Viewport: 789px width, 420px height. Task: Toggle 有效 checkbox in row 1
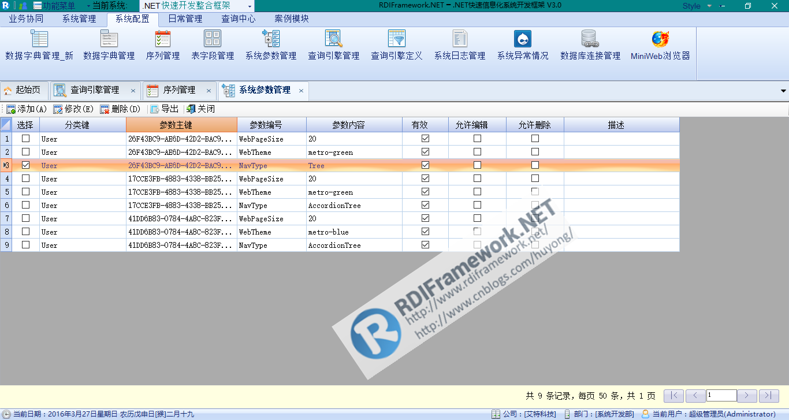coord(426,139)
